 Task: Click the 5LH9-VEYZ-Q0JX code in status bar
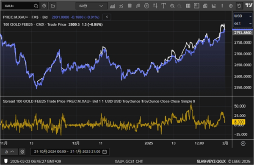tap(211, 162)
